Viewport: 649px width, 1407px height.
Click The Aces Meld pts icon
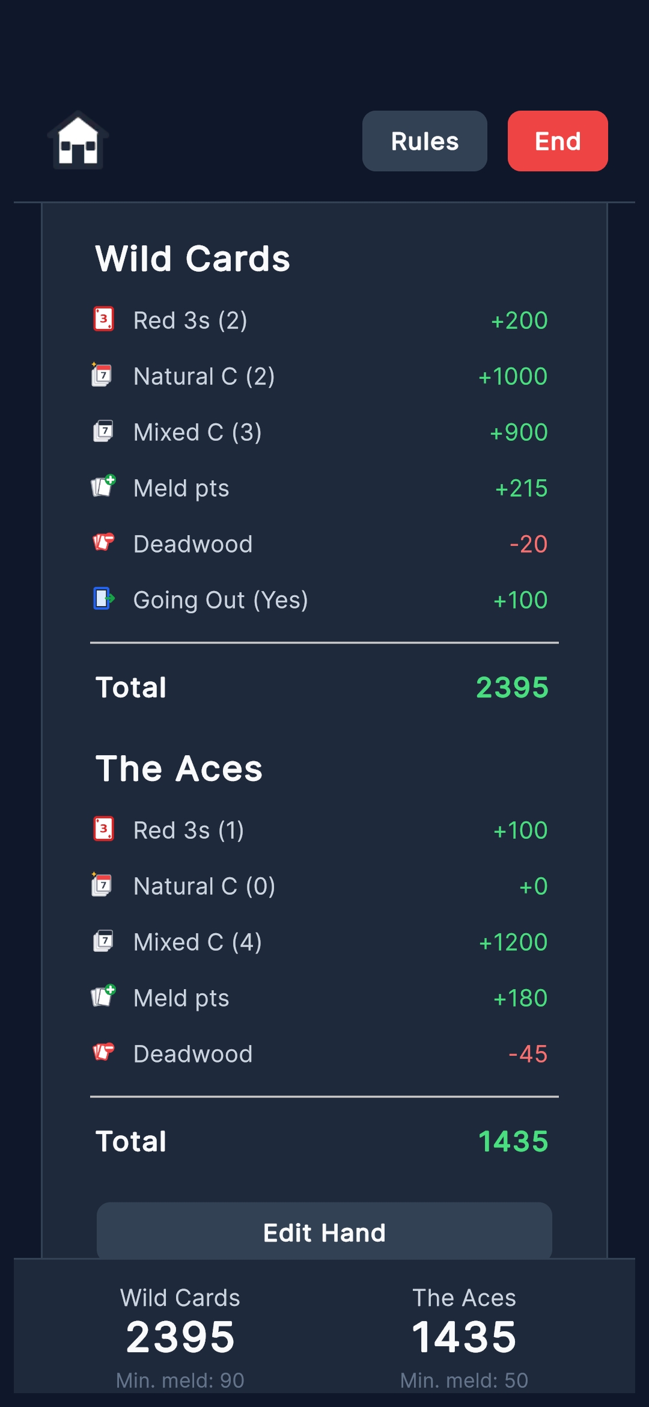[103, 996]
